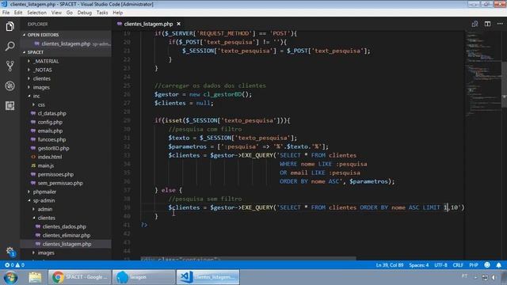Open the View menu

pyautogui.click(x=56, y=13)
